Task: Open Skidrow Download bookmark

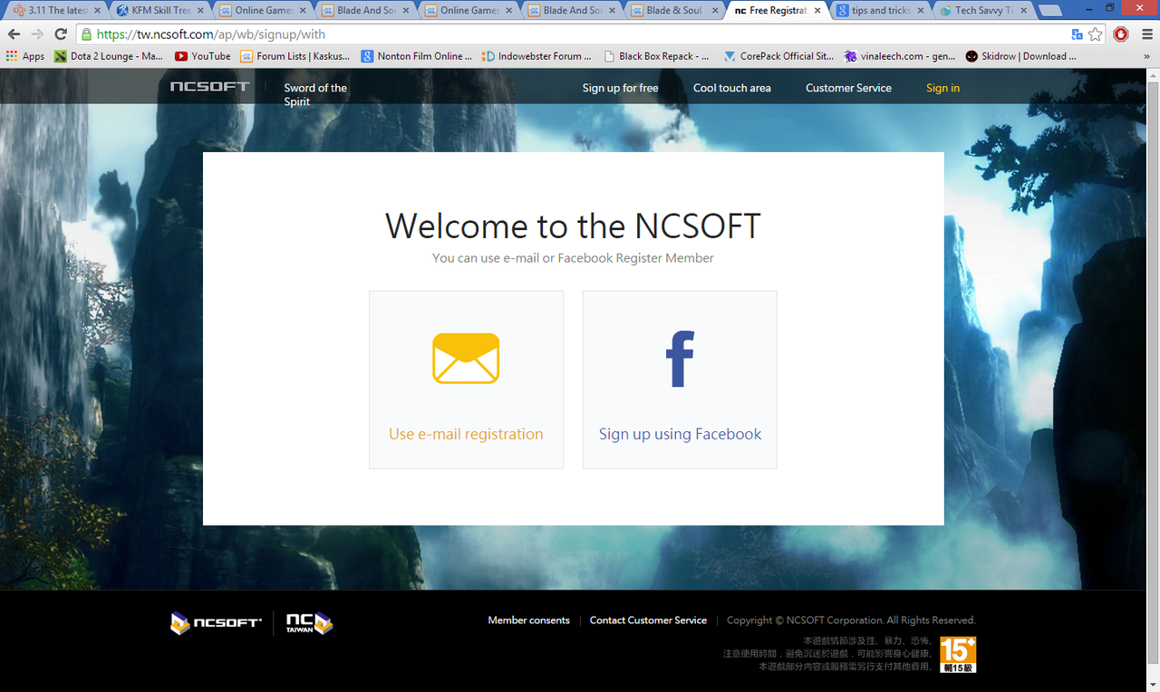Action: tap(1021, 56)
